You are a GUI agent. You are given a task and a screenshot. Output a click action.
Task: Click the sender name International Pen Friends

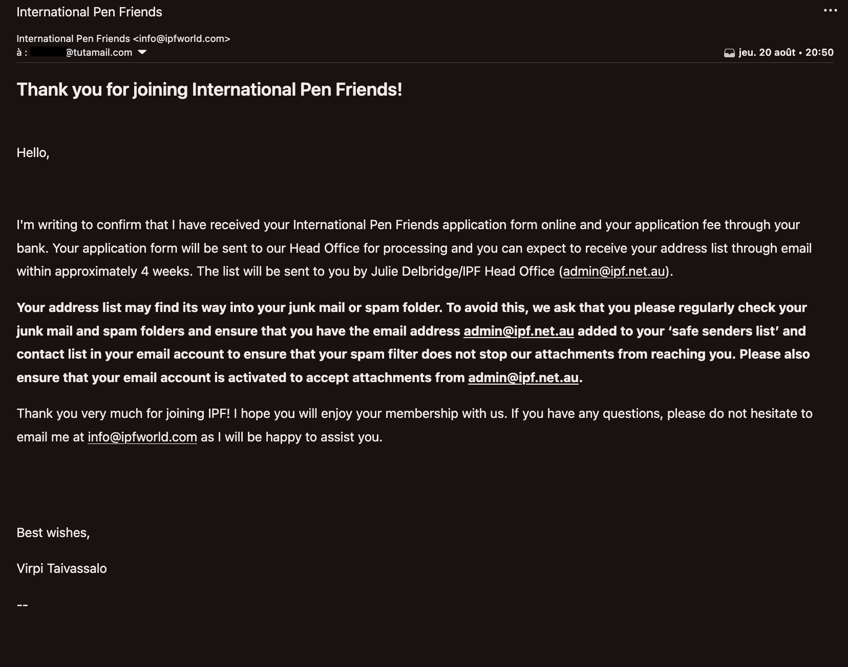pos(73,39)
